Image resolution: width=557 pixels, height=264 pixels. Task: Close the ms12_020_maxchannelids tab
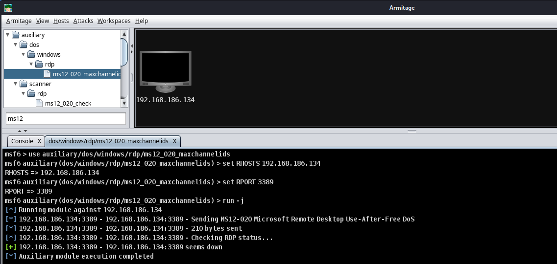point(174,141)
